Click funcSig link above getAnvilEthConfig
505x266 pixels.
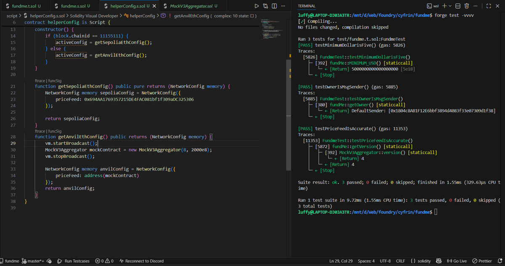click(x=55, y=131)
